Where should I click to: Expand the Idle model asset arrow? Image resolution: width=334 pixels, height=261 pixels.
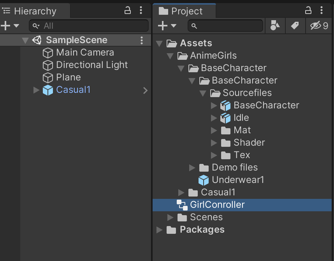tap(214, 118)
